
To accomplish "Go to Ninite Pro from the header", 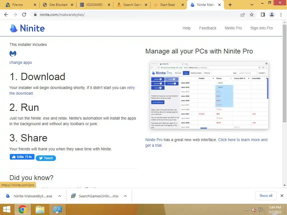I will click(233, 28).
